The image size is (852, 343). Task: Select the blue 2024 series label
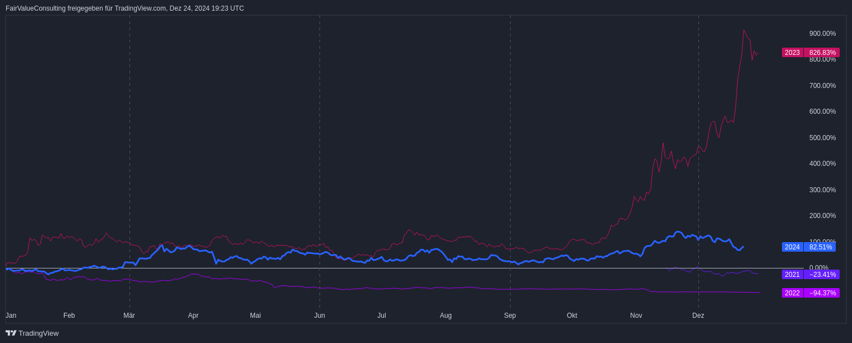[x=792, y=247]
